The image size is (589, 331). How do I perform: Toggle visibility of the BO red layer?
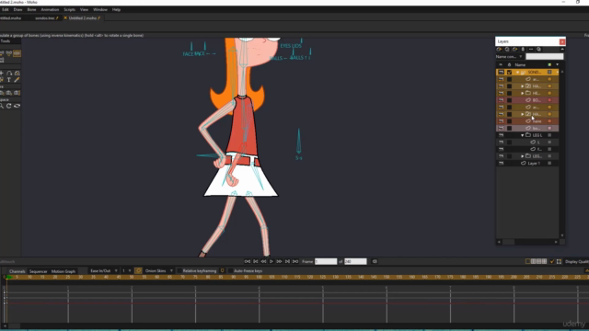(x=501, y=100)
